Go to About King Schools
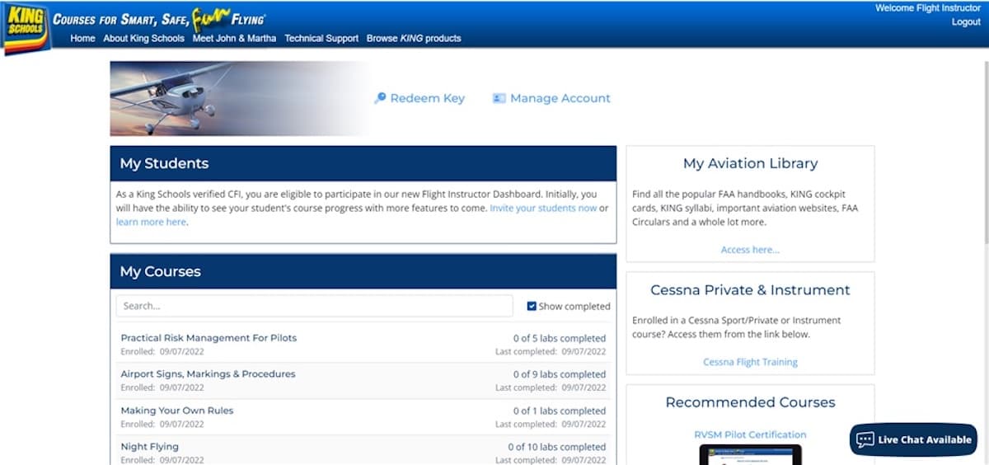Image resolution: width=989 pixels, height=465 pixels. pyautogui.click(x=143, y=39)
